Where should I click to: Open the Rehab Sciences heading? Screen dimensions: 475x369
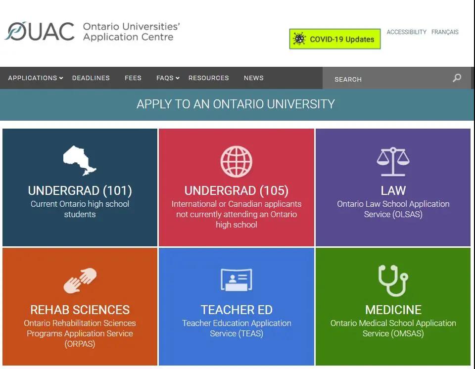tap(80, 310)
